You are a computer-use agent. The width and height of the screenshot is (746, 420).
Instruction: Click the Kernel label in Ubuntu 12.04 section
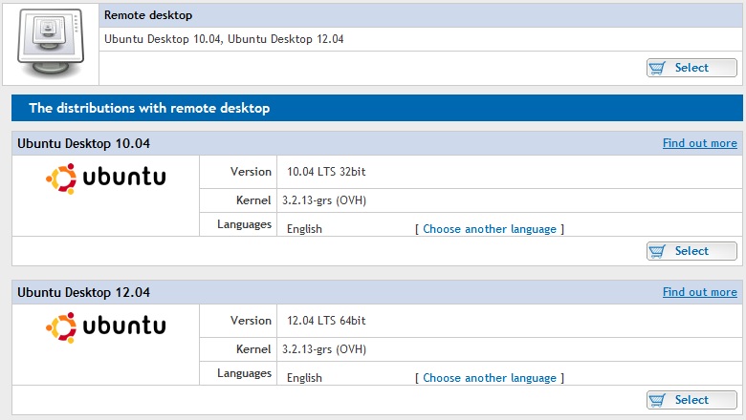point(253,349)
